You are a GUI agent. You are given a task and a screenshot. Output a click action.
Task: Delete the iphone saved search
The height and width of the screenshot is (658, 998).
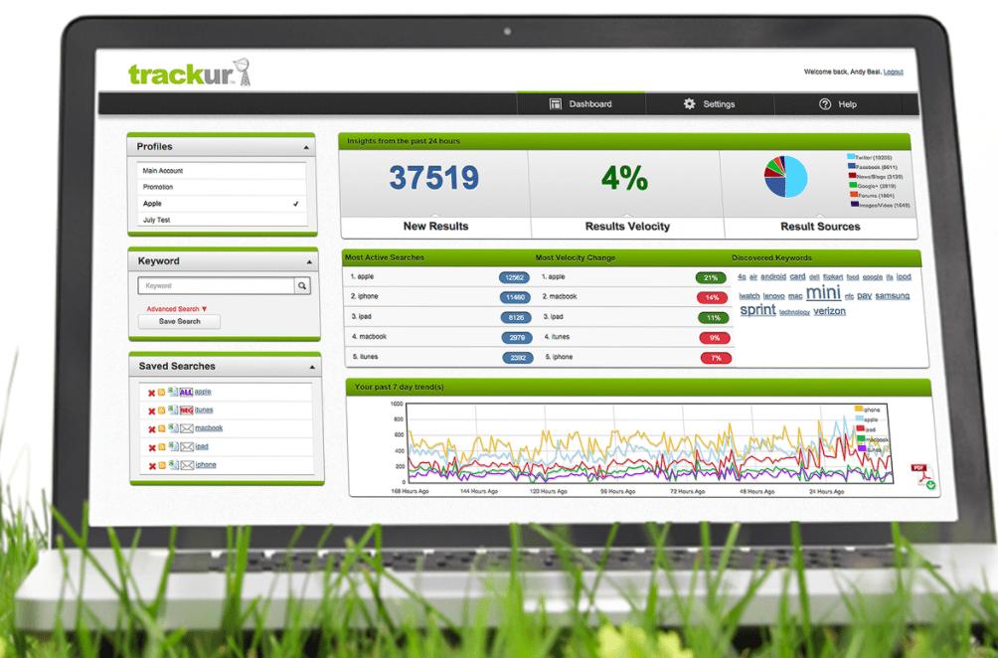click(152, 466)
